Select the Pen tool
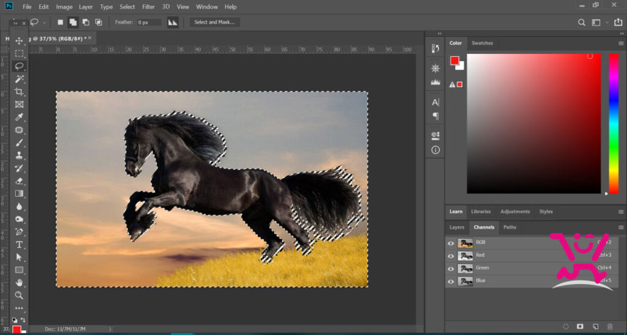Viewport: 627px width, 335px height. click(x=19, y=232)
